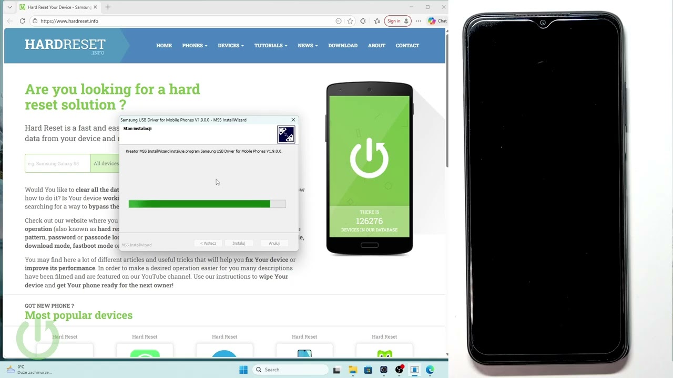
Task: Click the HARDRESET.INFO site logo
Action: [x=65, y=46]
